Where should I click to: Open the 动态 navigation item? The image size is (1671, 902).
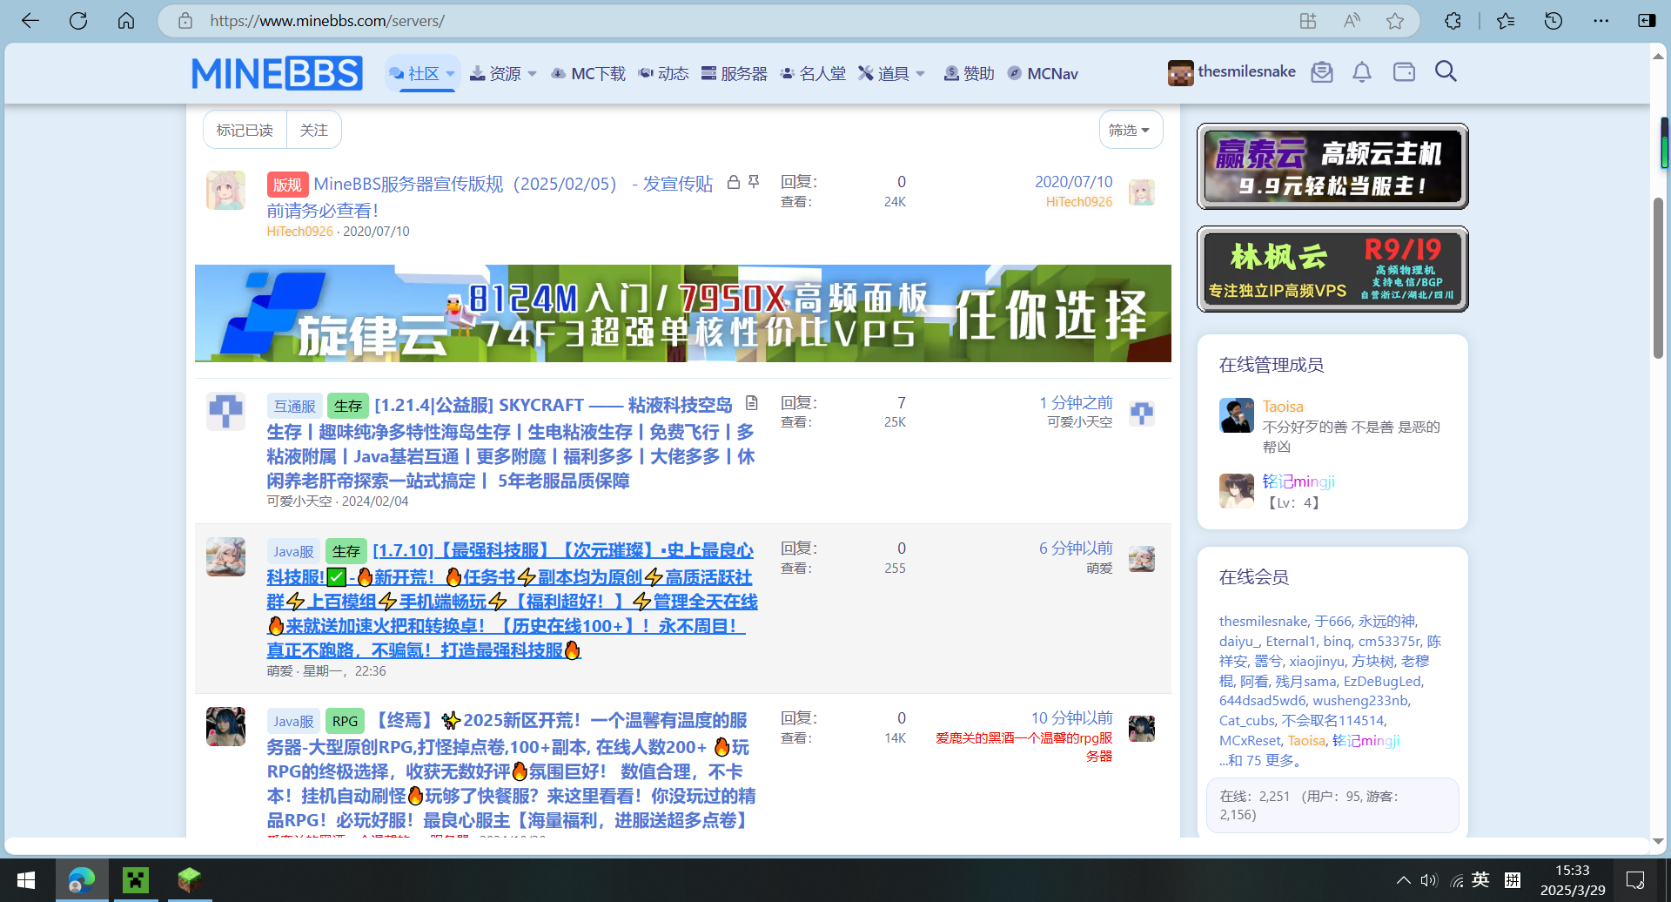pos(663,74)
